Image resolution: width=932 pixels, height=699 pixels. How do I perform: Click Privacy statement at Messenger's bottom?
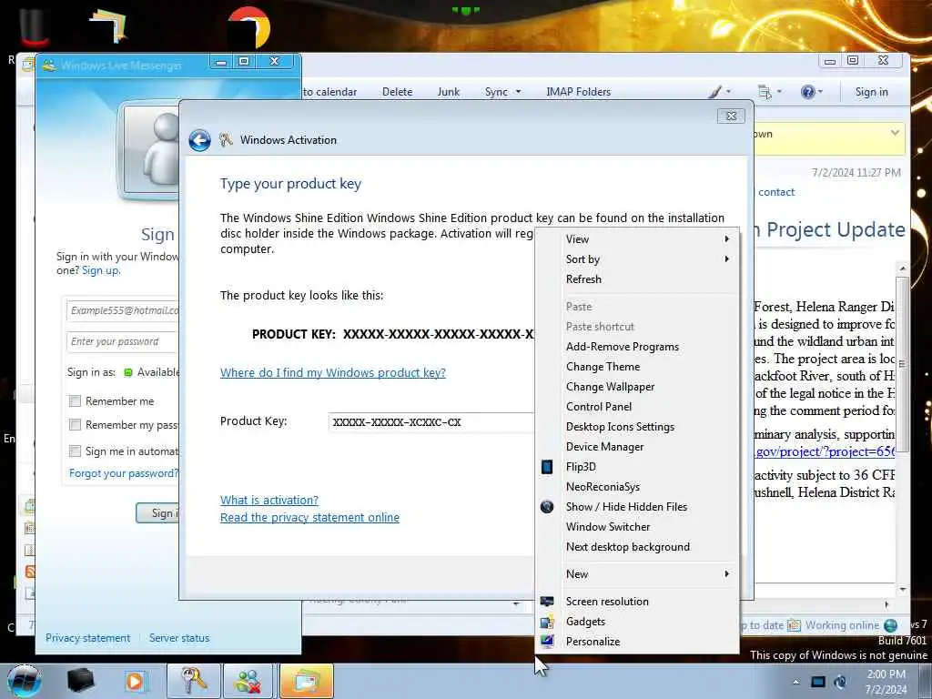pos(88,638)
